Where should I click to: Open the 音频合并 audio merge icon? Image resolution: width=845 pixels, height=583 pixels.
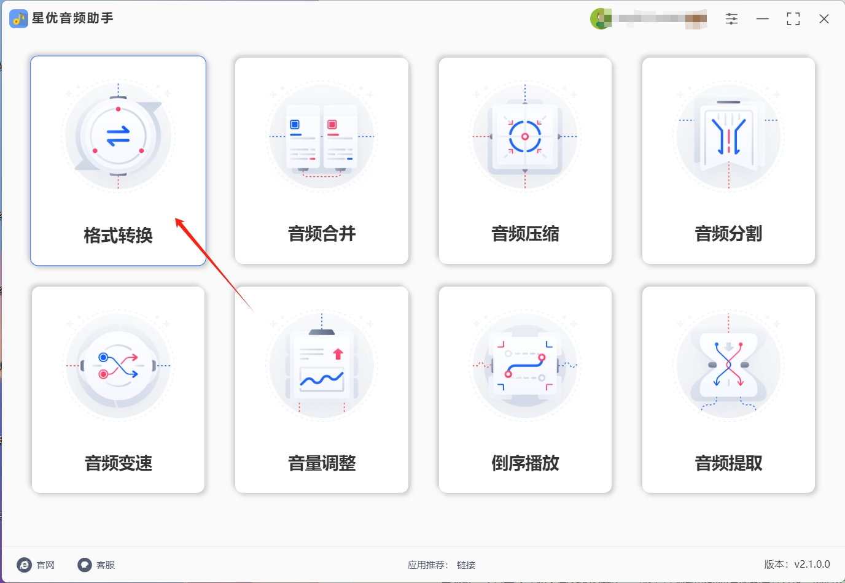pos(322,136)
